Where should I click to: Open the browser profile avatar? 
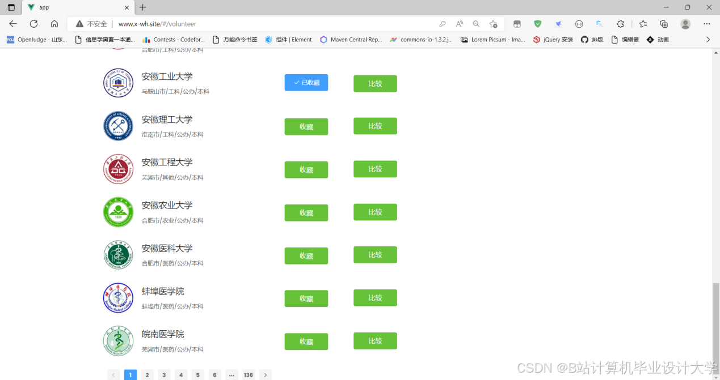pyautogui.click(x=685, y=24)
